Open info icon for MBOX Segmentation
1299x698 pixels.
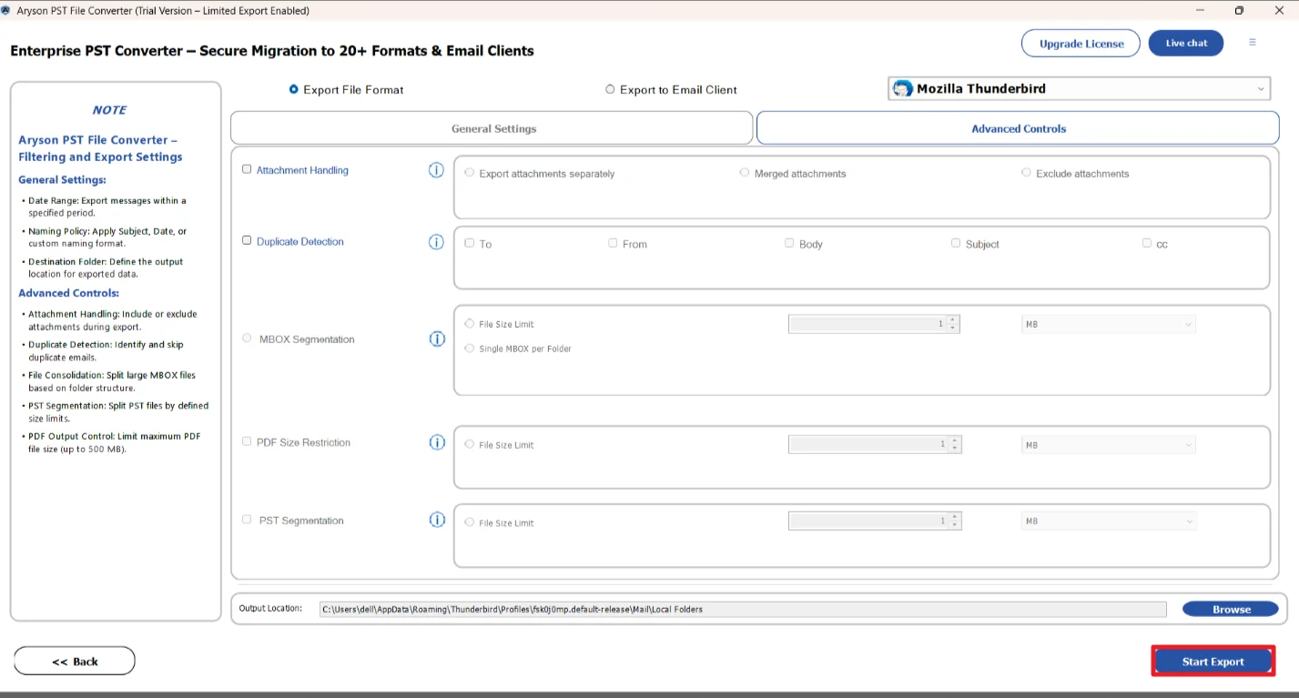(x=437, y=339)
